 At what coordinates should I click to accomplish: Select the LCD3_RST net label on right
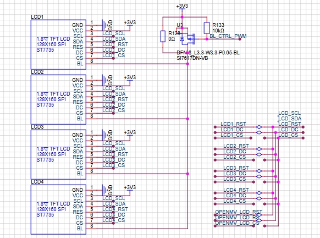tap(236, 168)
